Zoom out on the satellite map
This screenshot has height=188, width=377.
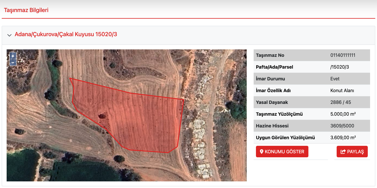(x=13, y=62)
